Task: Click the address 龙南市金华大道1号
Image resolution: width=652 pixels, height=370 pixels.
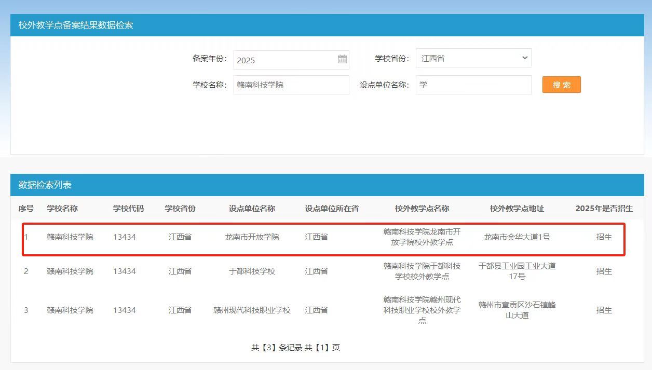Action: [517, 237]
